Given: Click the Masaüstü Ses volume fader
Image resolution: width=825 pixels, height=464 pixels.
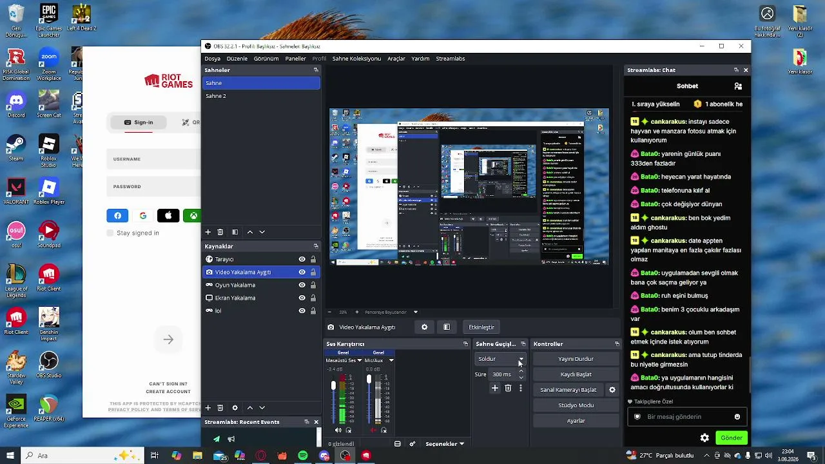Looking at the screenshot, I should click(333, 385).
